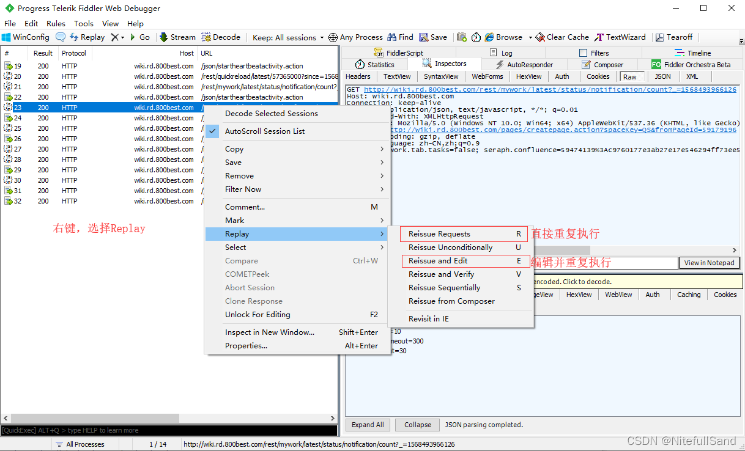Switch to the AutoResponder tab
The image size is (745, 451).
pos(524,64)
